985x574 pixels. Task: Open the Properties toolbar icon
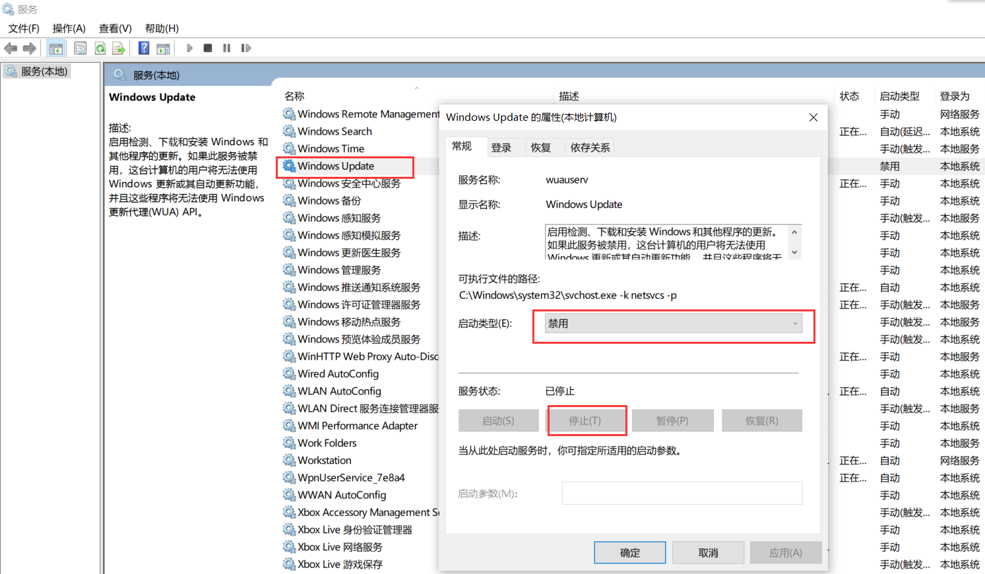click(80, 48)
